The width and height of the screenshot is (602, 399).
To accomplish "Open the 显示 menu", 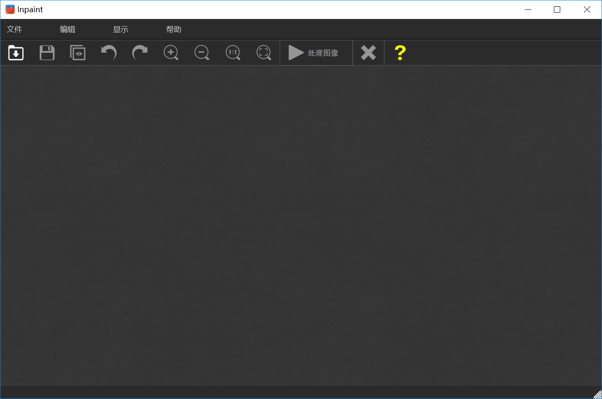I will coord(121,30).
